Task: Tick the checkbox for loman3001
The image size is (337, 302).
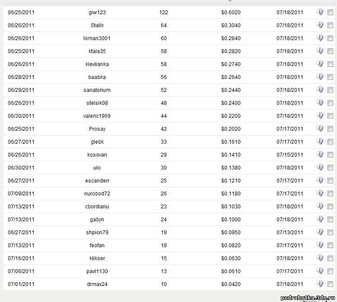Action: [x=330, y=38]
